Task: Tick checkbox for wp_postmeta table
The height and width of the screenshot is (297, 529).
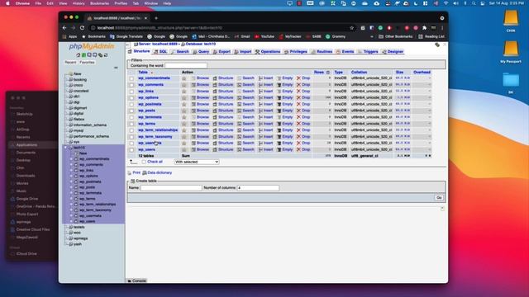Action: (131, 105)
